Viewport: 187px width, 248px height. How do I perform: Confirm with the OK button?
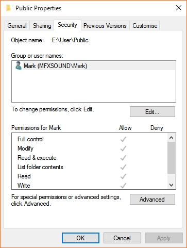(80, 238)
